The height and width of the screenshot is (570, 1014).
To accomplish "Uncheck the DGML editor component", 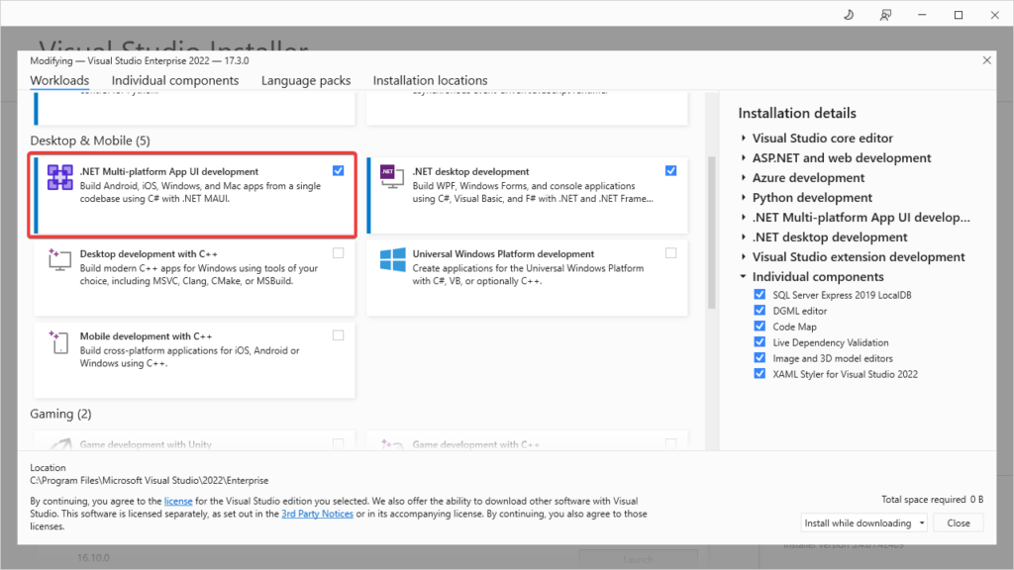I will click(760, 310).
